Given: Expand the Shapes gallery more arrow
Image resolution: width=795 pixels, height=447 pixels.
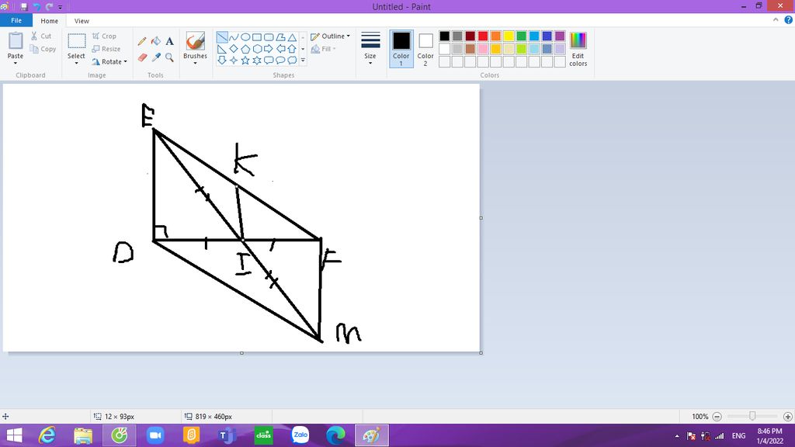Looking at the screenshot, I should [304, 61].
